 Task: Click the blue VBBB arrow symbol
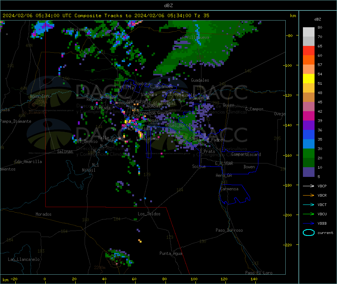[309, 224]
